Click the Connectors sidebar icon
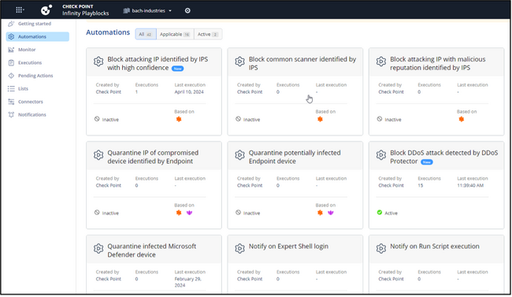The height and width of the screenshot is (297, 512). pos(11,102)
